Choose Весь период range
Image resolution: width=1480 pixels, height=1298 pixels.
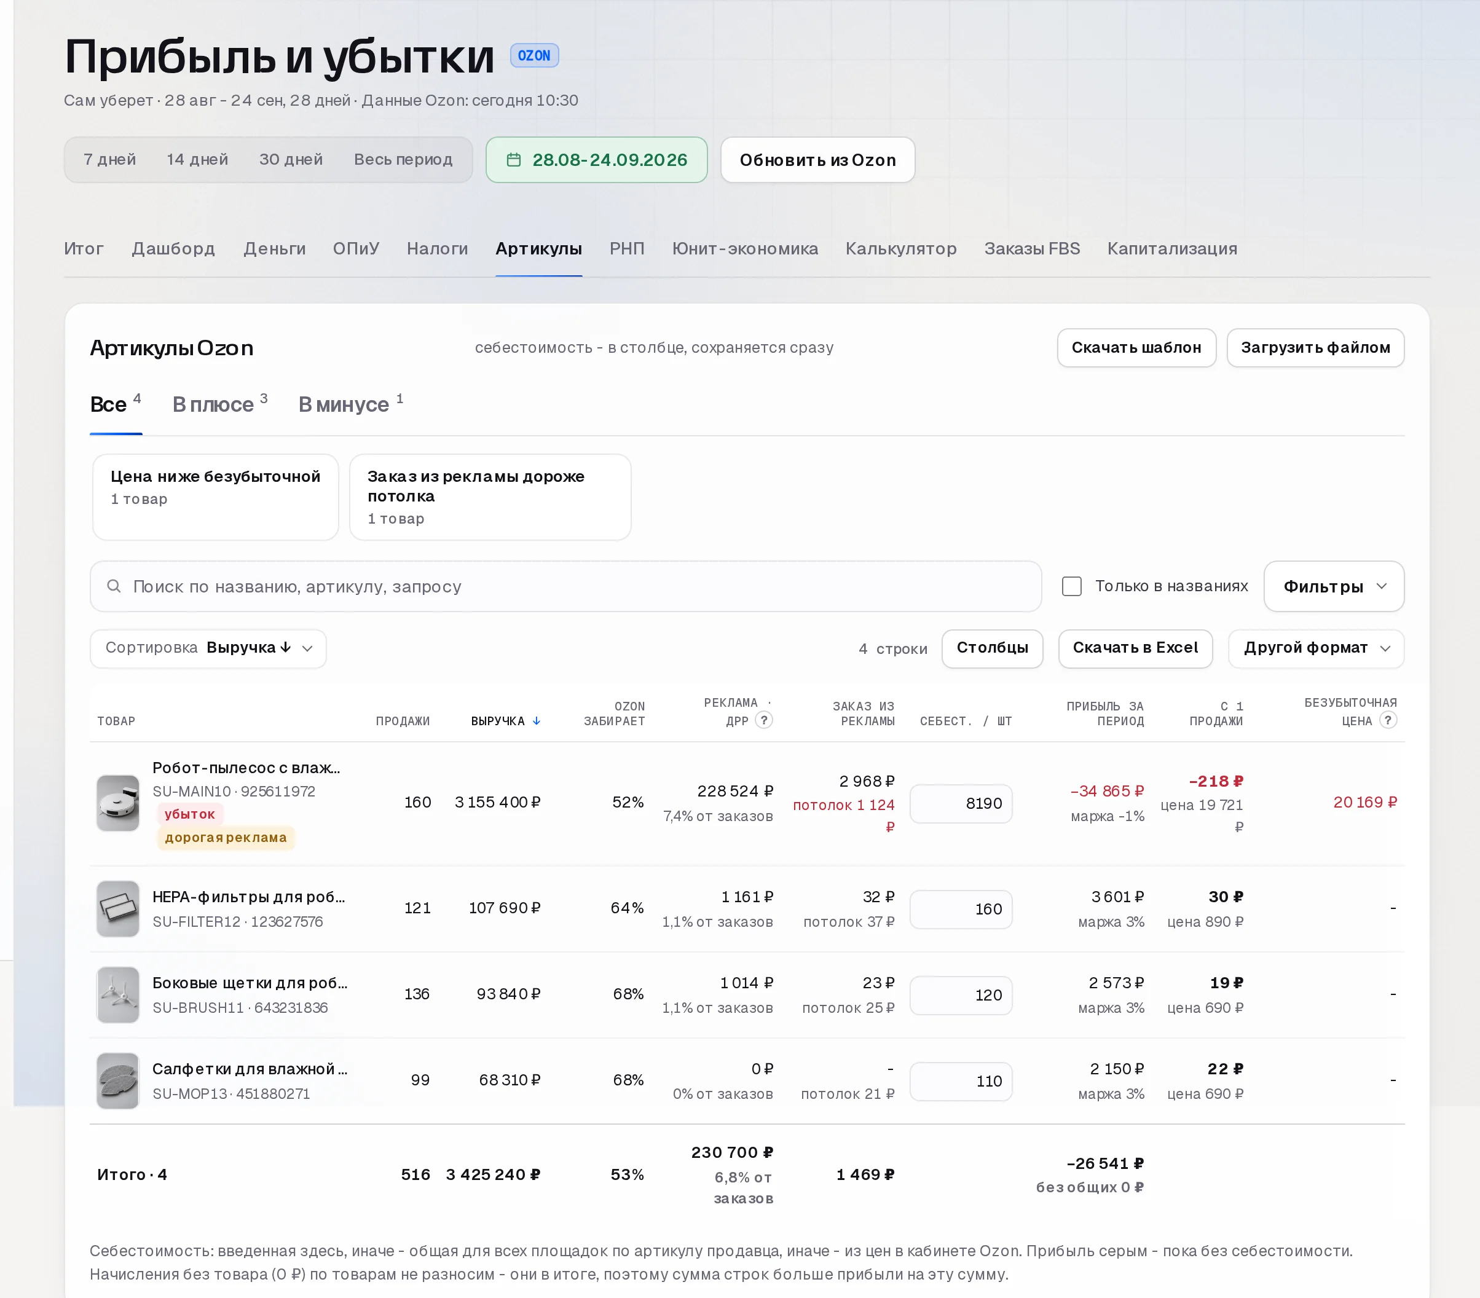point(403,159)
